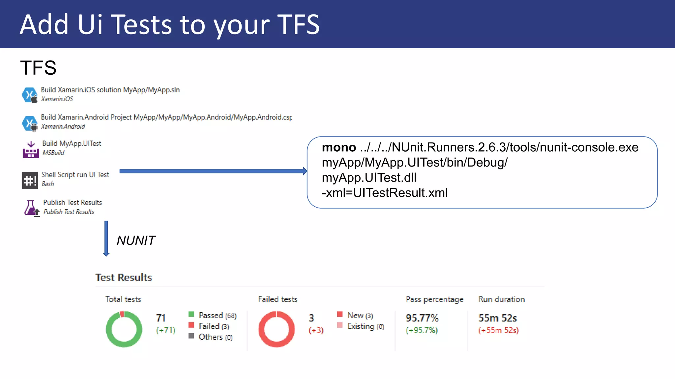Click the 95.77% pass percentage value

click(422, 318)
